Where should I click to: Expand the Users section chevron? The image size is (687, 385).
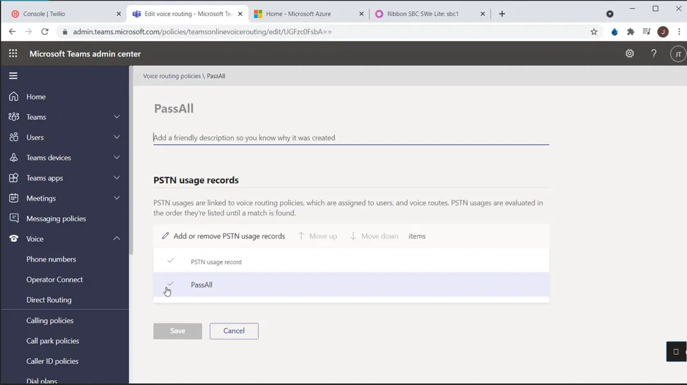(x=117, y=137)
